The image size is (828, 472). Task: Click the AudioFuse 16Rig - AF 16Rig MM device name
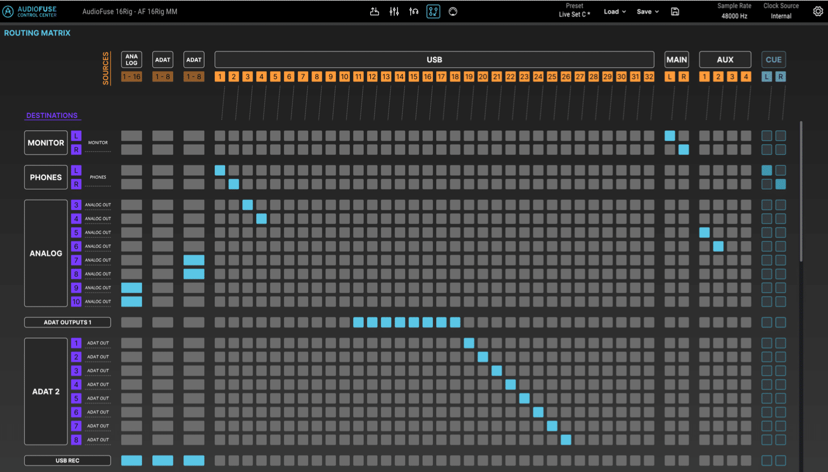pos(130,11)
